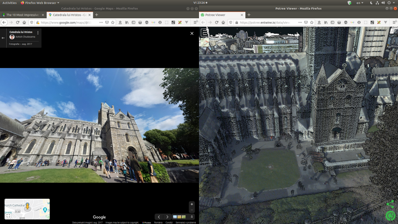
Task: Open the 'en' keyboard language dropdown
Action: [360, 3]
